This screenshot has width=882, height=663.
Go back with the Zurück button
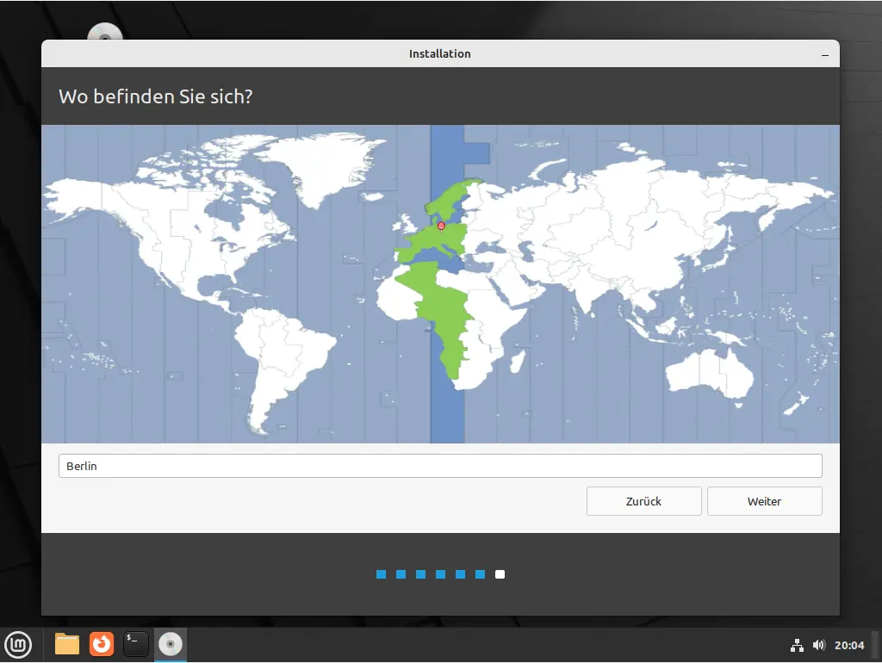644,501
